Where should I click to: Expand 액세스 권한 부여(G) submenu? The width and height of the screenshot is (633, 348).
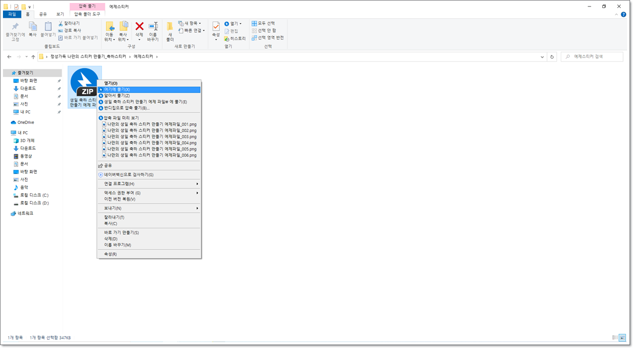click(149, 193)
